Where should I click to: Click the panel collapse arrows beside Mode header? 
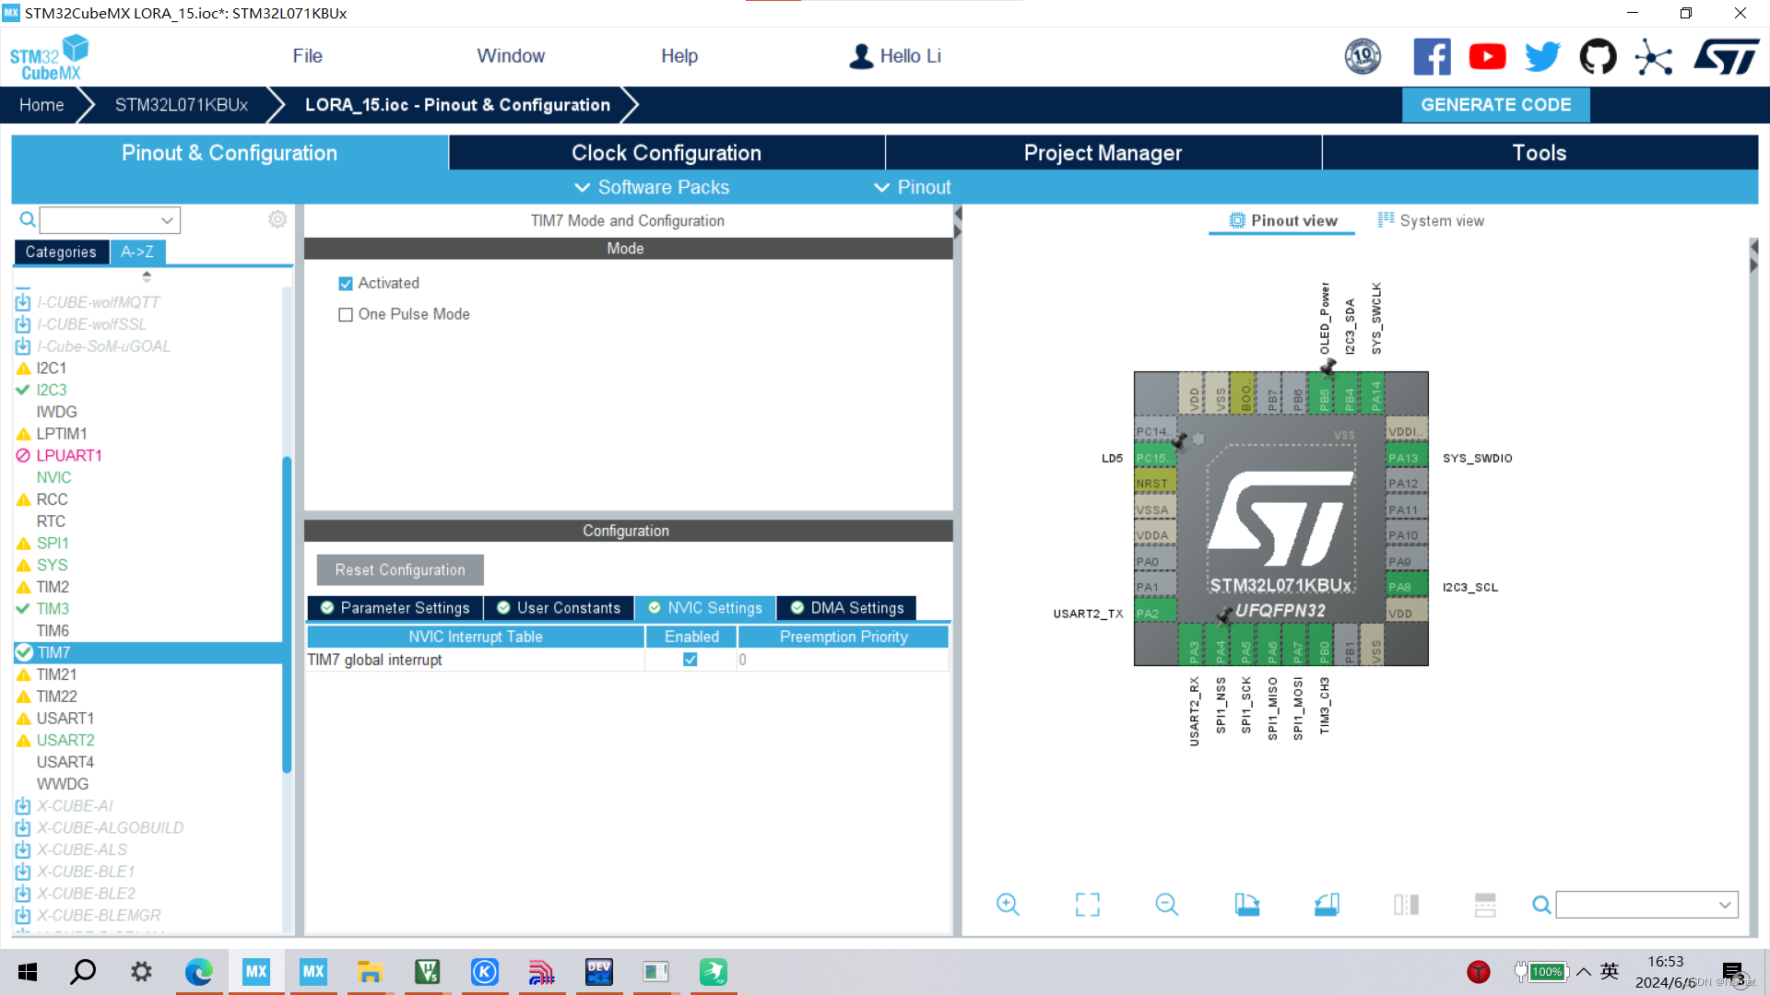pos(958,223)
